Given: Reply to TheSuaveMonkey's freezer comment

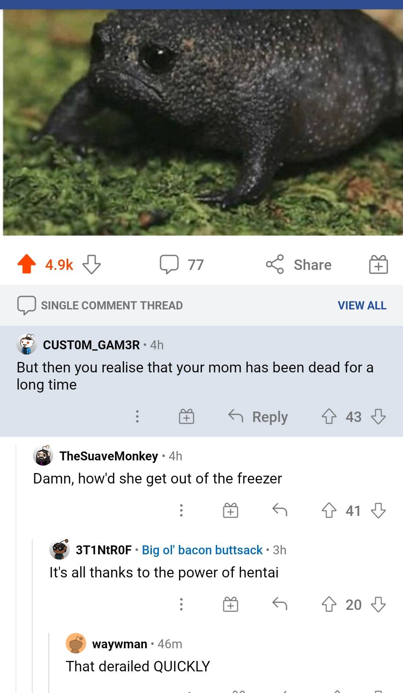Looking at the screenshot, I should 279,510.
